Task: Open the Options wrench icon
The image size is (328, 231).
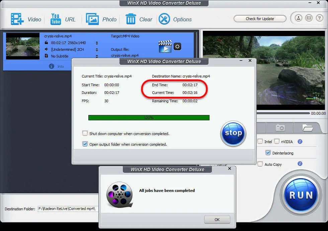Action: 164,19
